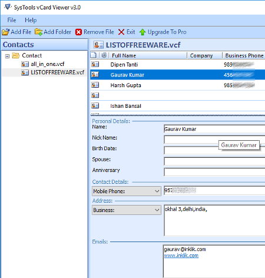Click the vCard icon in LISTOFFREEWARE.vcf header
265x278 pixels.
(98, 45)
